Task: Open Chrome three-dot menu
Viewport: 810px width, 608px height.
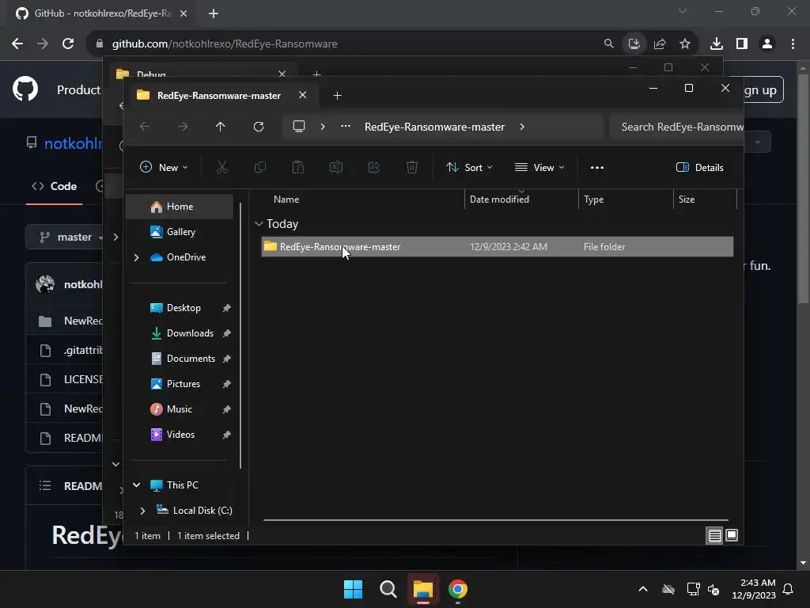Action: pos(793,44)
